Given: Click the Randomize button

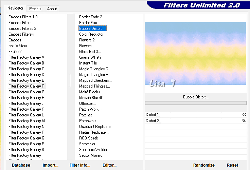Looking at the screenshot, I should (204, 165).
